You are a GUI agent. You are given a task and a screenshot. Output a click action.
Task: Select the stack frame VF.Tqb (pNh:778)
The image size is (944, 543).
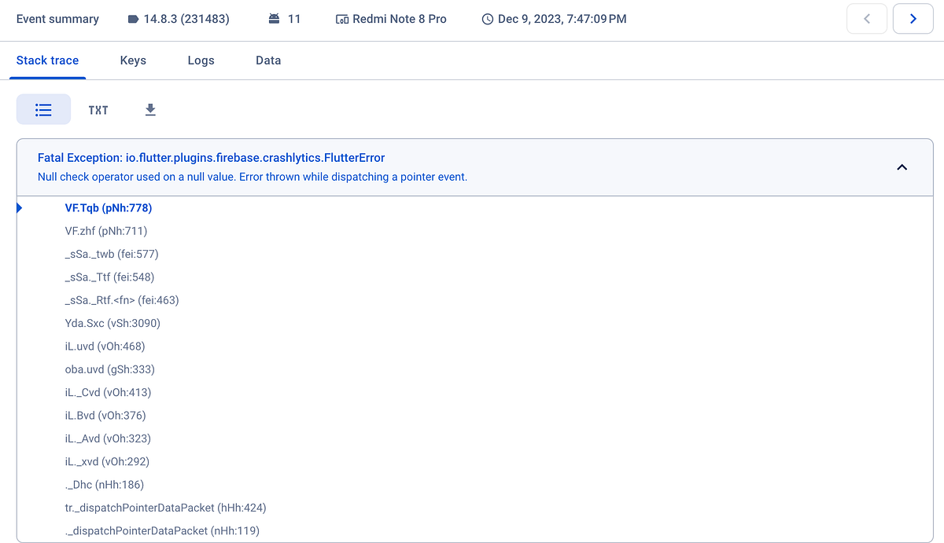point(109,207)
